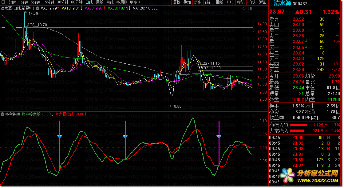Screen dimensions: 344x188
Task: Remove stock via -自选 button
Action: [251, 2]
